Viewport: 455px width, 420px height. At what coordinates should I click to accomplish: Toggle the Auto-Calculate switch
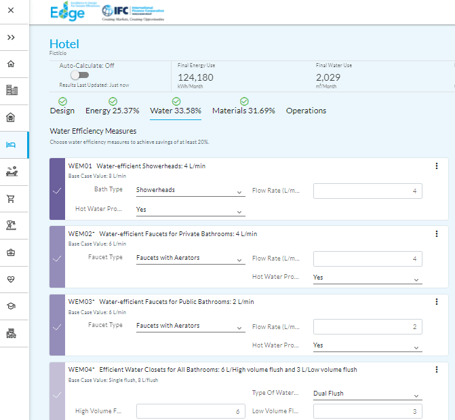[79, 75]
